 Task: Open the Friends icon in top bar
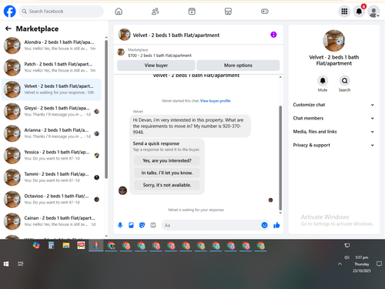click(x=155, y=12)
